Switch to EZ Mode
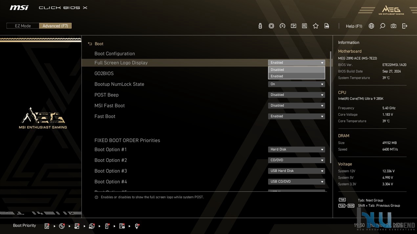 [x=23, y=26]
